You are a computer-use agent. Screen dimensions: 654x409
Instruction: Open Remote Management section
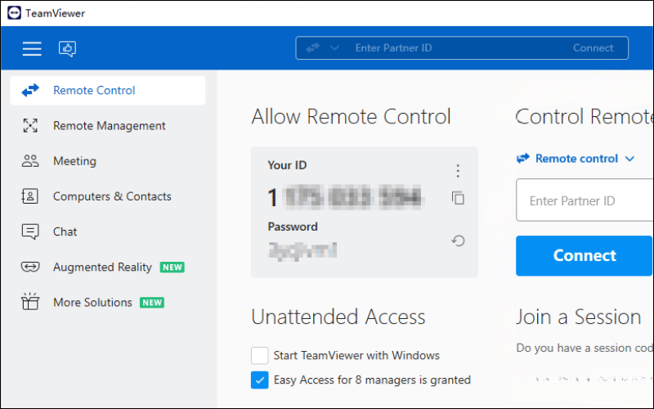click(108, 126)
